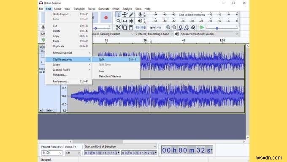This screenshot has height=162, width=287.
Task: Click the speaker icon beside Speakers device
Action: tap(177, 34)
